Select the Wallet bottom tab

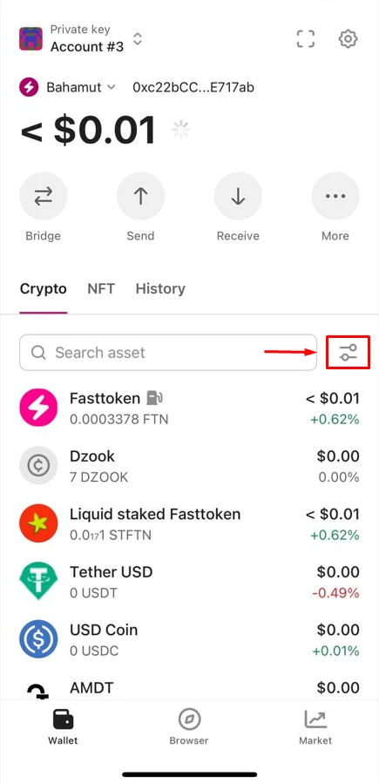pos(63,727)
